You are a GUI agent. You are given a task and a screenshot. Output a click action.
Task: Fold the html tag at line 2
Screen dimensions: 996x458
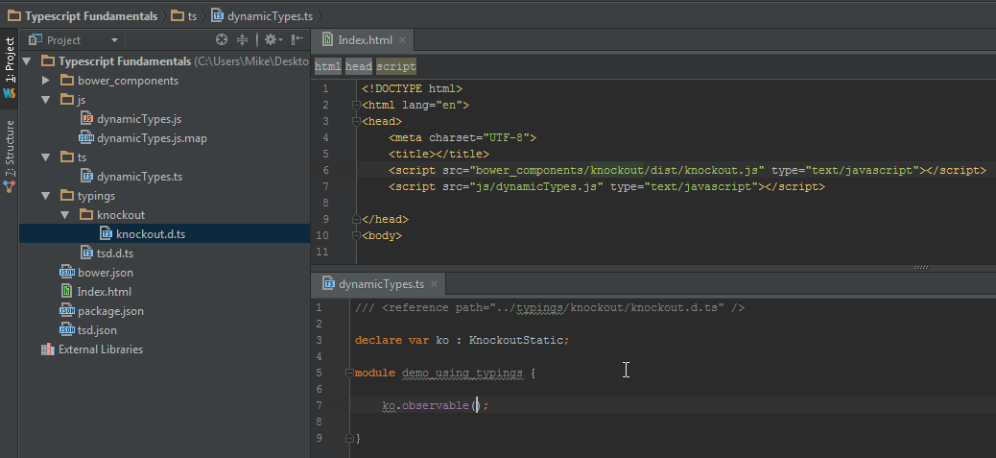pos(356,105)
